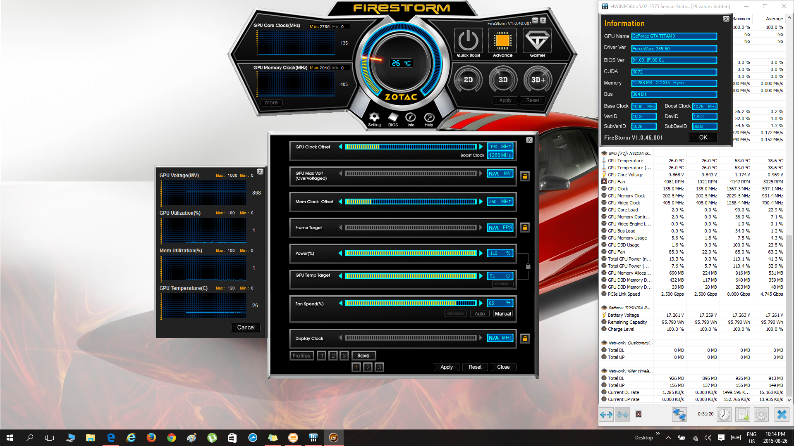Load lower profile 3 button

click(x=379, y=367)
